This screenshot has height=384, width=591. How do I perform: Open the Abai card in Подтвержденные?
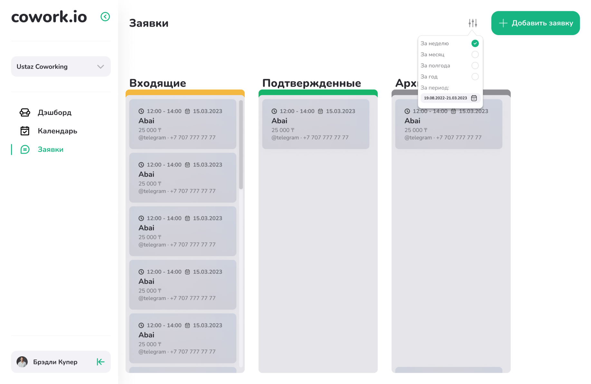point(316,124)
